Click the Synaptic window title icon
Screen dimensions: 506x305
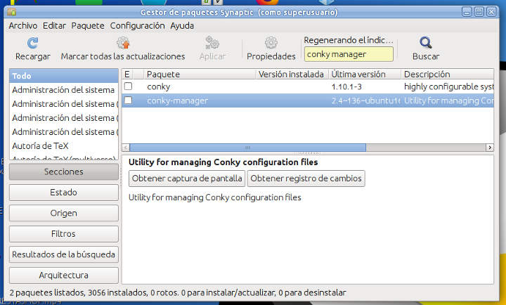tap(12, 12)
